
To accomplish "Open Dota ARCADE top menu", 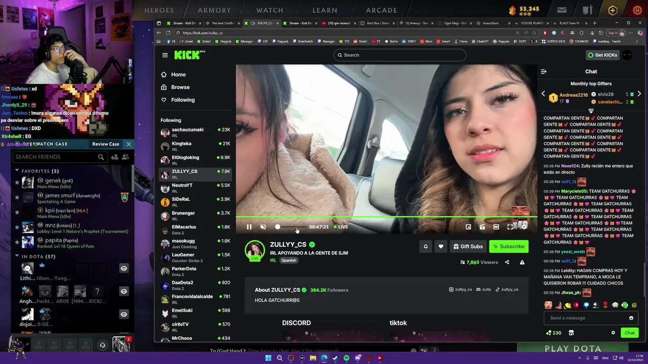I will tap(381, 10).
